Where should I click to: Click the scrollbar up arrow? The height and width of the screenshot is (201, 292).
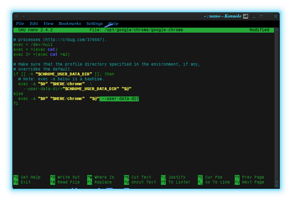pos(277,30)
